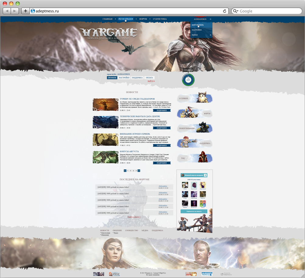Screen dimensions: 305x278
Task: Open the footer Форум link under ОБЩЕНИЕ
Action: (x=116, y=233)
